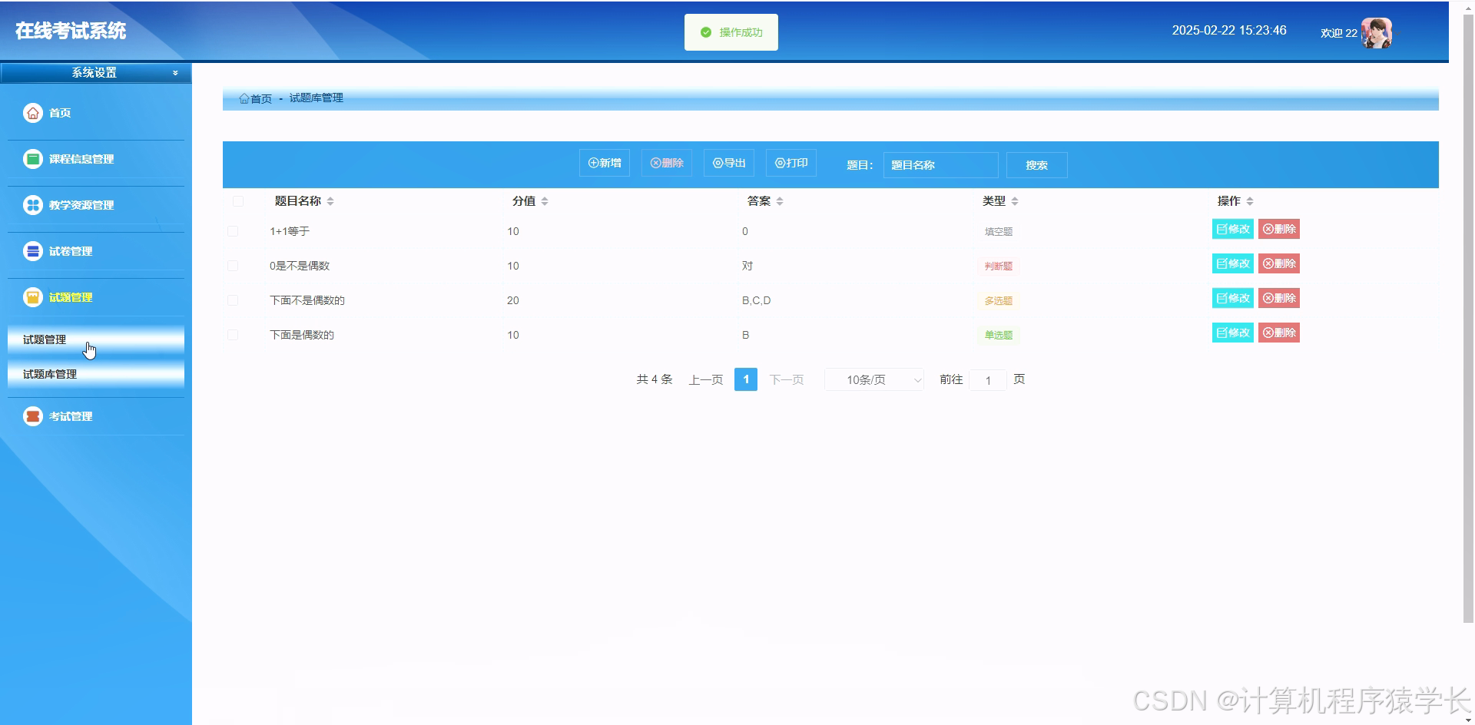Click the red 考试管理 icon
Viewport: 1475px width, 725px height.
(32, 416)
